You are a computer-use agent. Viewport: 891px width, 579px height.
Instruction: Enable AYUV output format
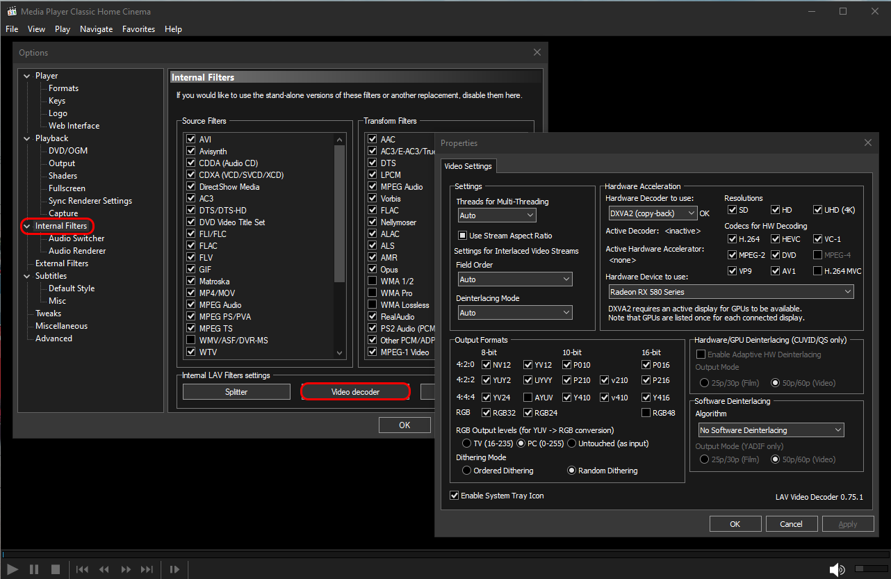528,398
